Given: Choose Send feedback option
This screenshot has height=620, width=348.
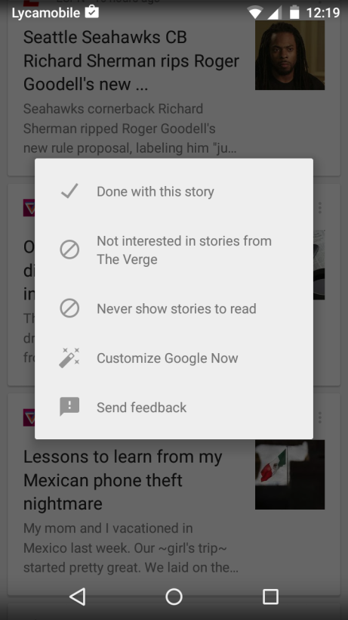Looking at the screenshot, I should (x=174, y=407).
